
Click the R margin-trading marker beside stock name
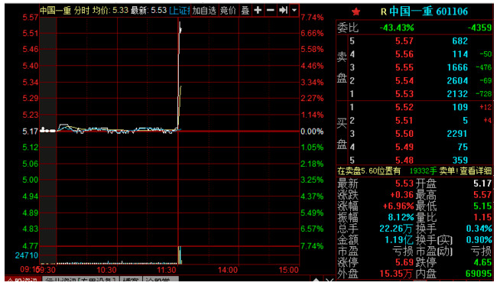coord(384,12)
